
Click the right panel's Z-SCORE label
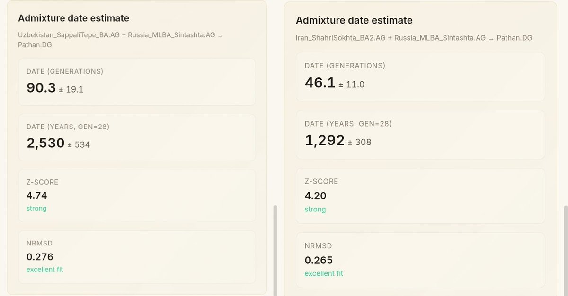point(321,181)
